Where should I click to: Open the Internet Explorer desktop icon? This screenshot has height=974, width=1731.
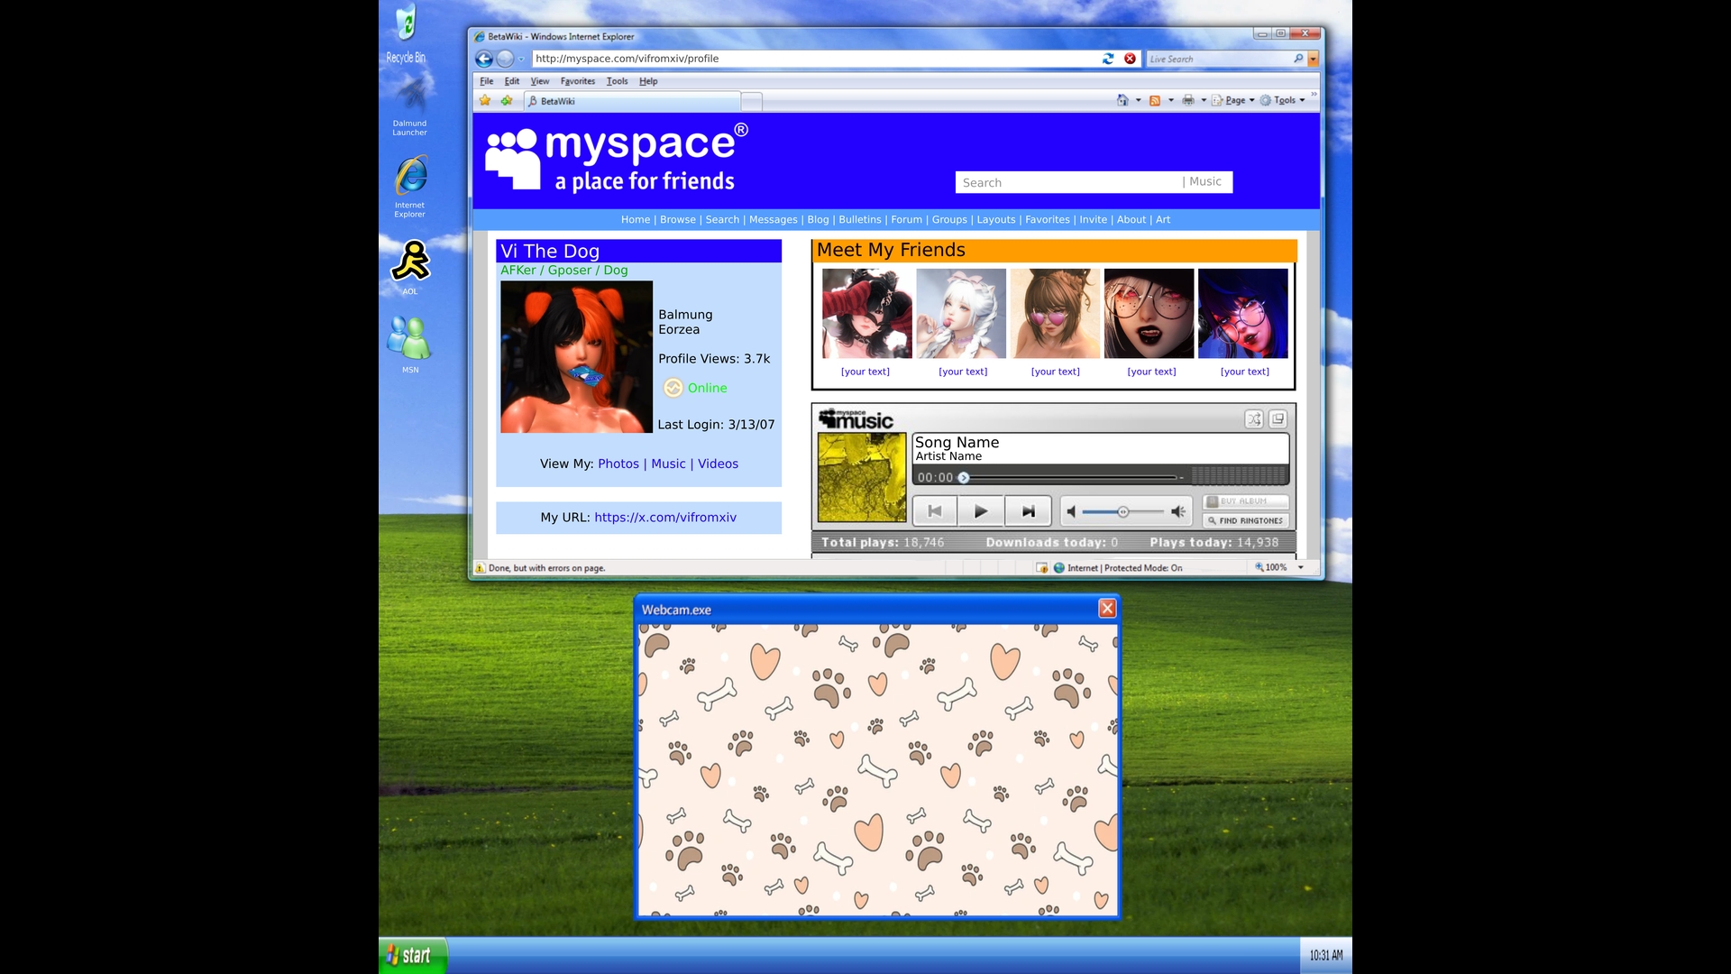click(410, 187)
